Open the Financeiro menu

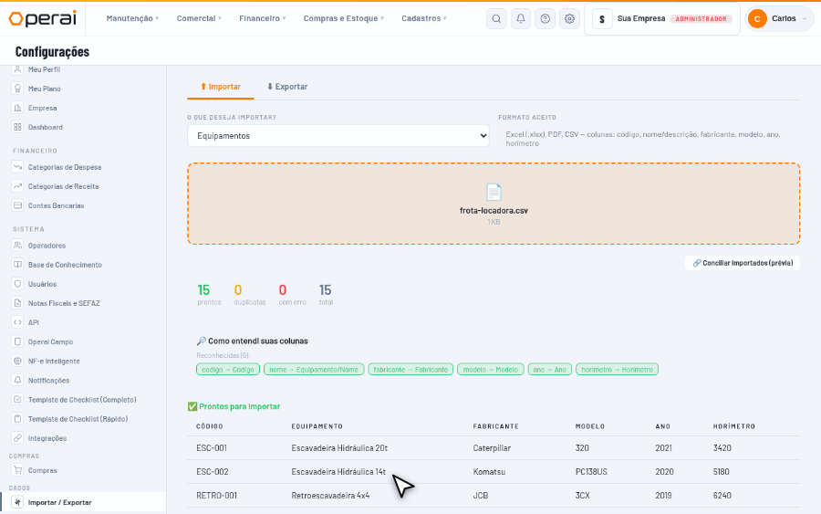pos(263,18)
